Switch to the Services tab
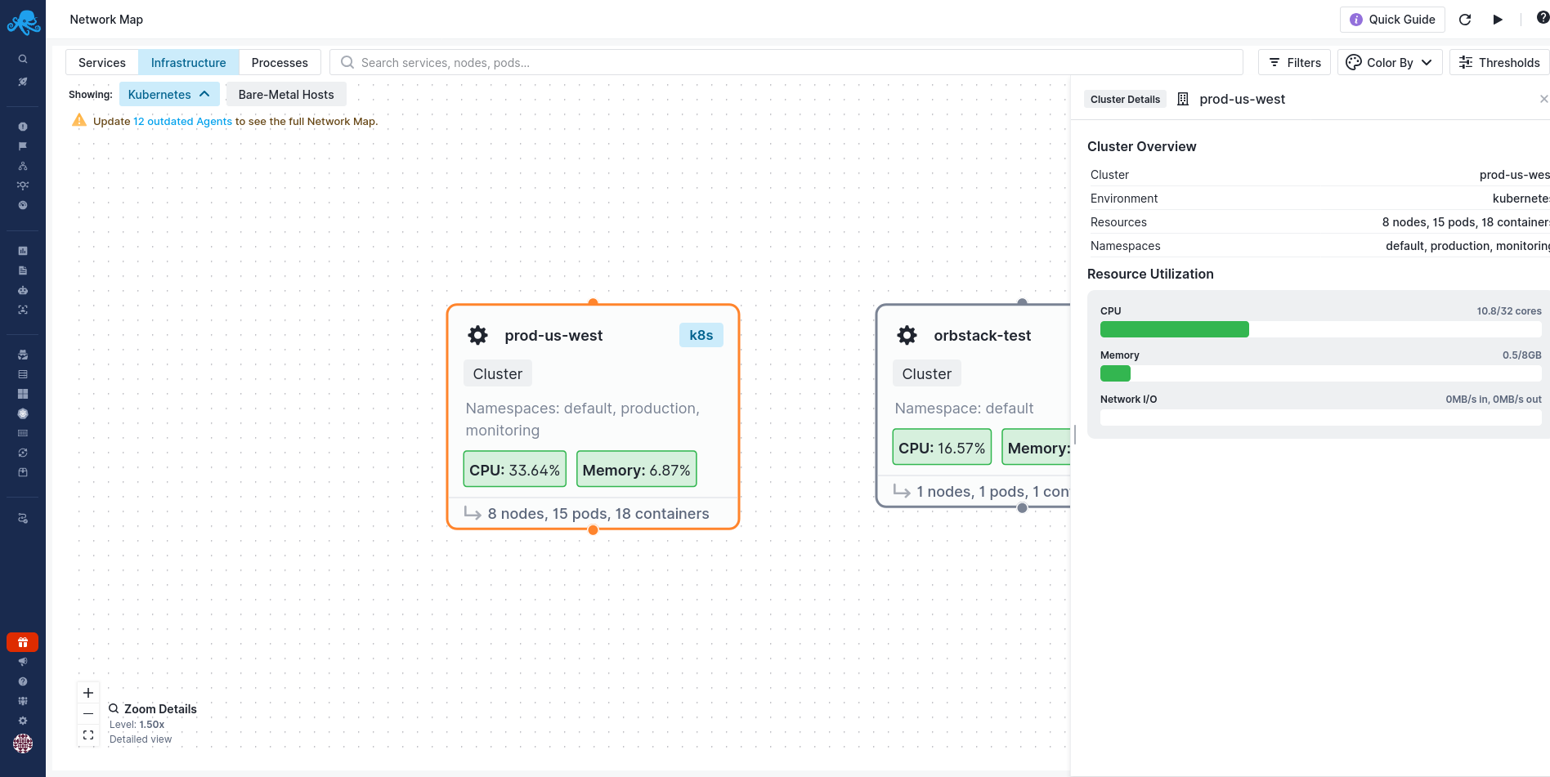The height and width of the screenshot is (777, 1550). pyautogui.click(x=102, y=63)
